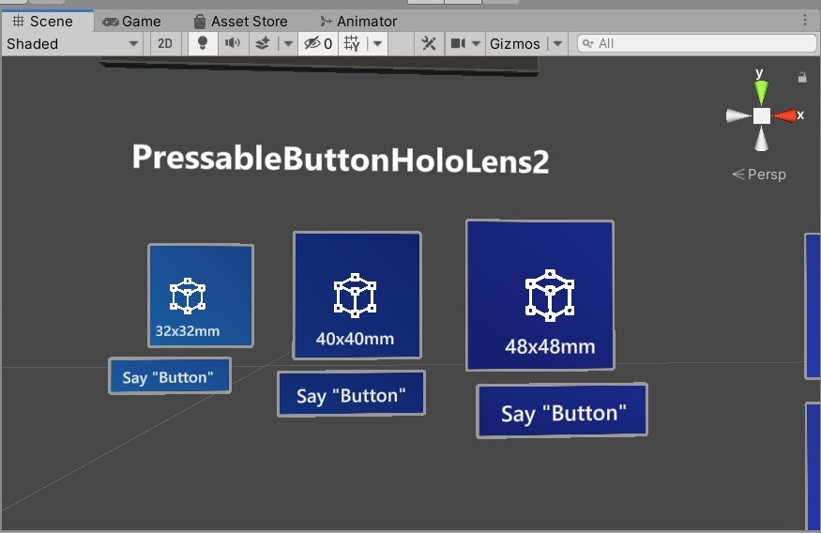The image size is (821, 533).
Task: Open the Shaded draw mode dropdown
Action: (72, 43)
